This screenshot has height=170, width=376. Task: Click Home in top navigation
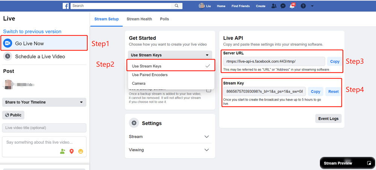(221, 6)
